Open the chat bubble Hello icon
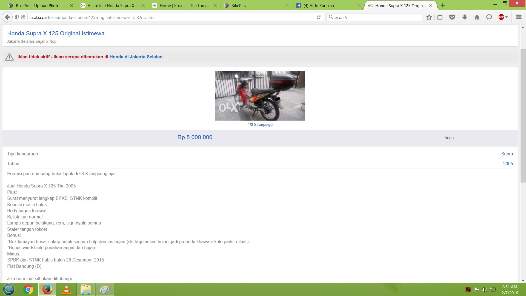Screen dimensions: 526x296 (x=489, y=17)
